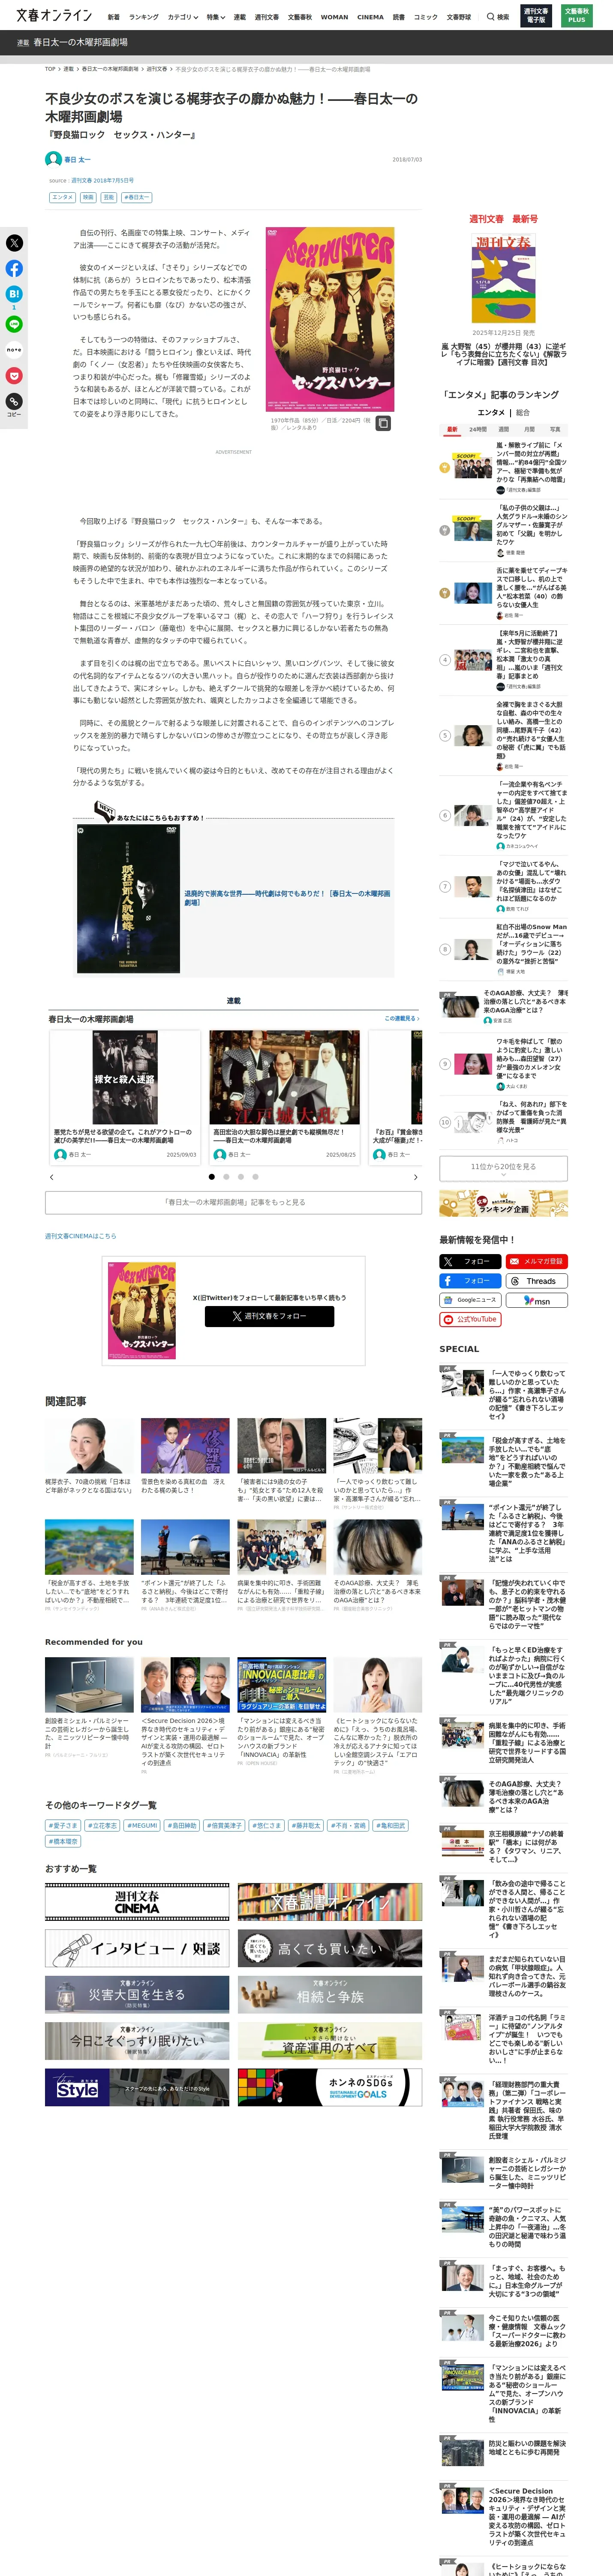Select the fourth carousel pagination dot
This screenshot has width=613, height=2576.
[255, 1177]
